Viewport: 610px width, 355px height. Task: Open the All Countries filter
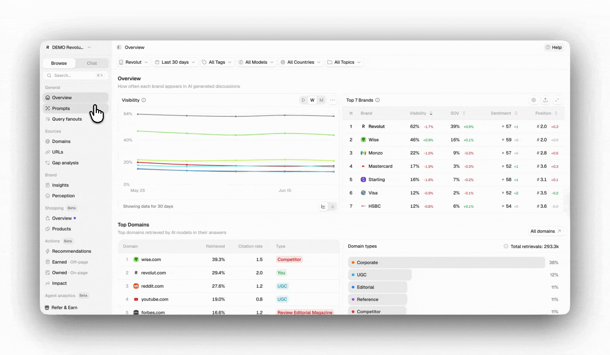click(x=300, y=62)
